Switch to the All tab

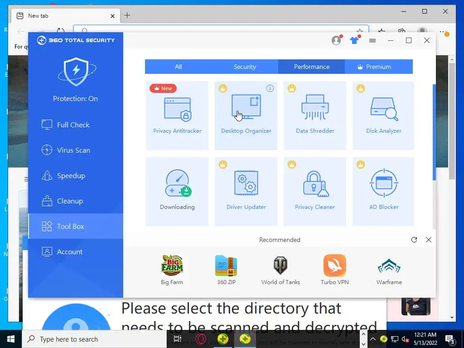tap(178, 67)
